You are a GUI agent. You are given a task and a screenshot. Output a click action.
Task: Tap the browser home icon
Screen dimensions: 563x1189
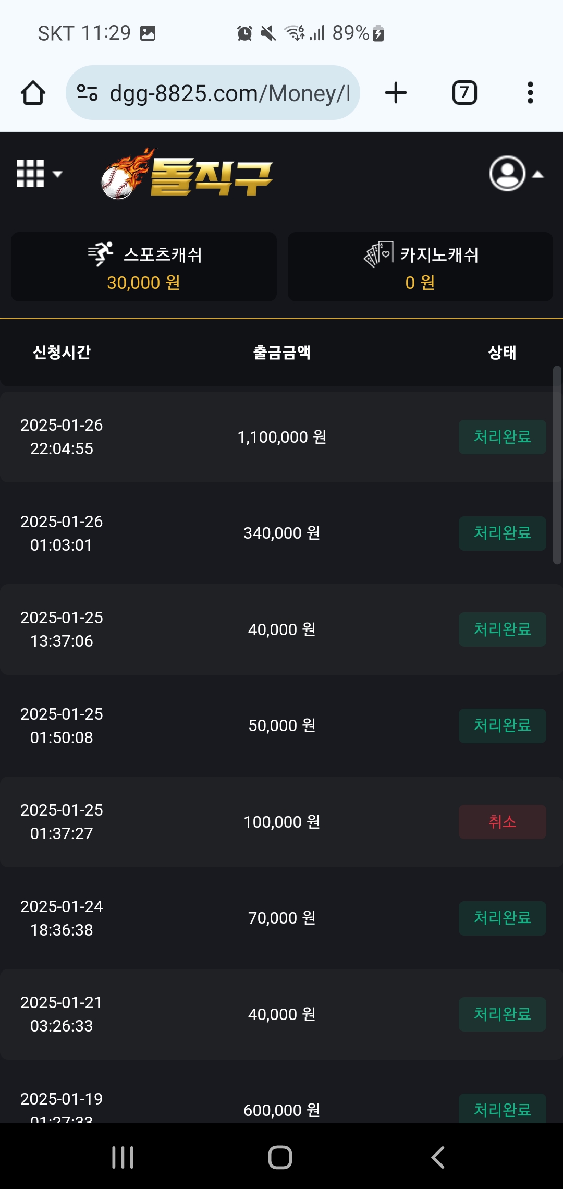pyautogui.click(x=33, y=93)
